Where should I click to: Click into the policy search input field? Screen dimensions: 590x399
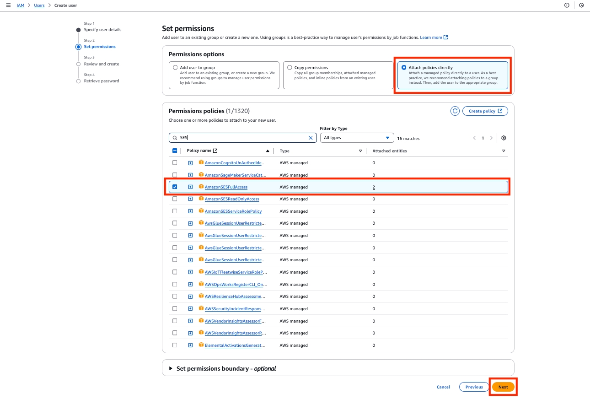click(x=242, y=138)
